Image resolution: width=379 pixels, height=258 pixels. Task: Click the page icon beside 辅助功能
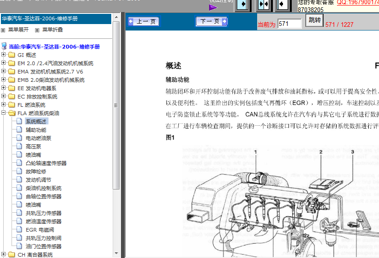(x=19, y=129)
